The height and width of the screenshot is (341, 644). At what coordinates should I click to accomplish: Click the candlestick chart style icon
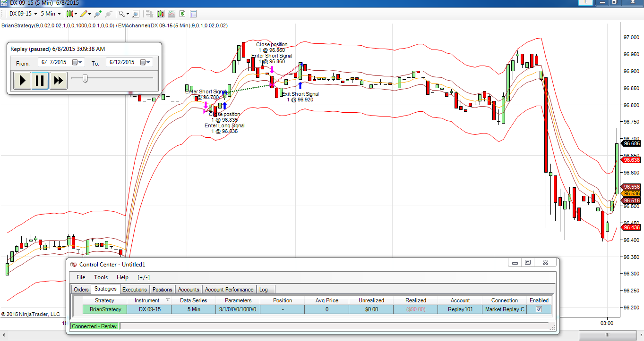(x=70, y=14)
